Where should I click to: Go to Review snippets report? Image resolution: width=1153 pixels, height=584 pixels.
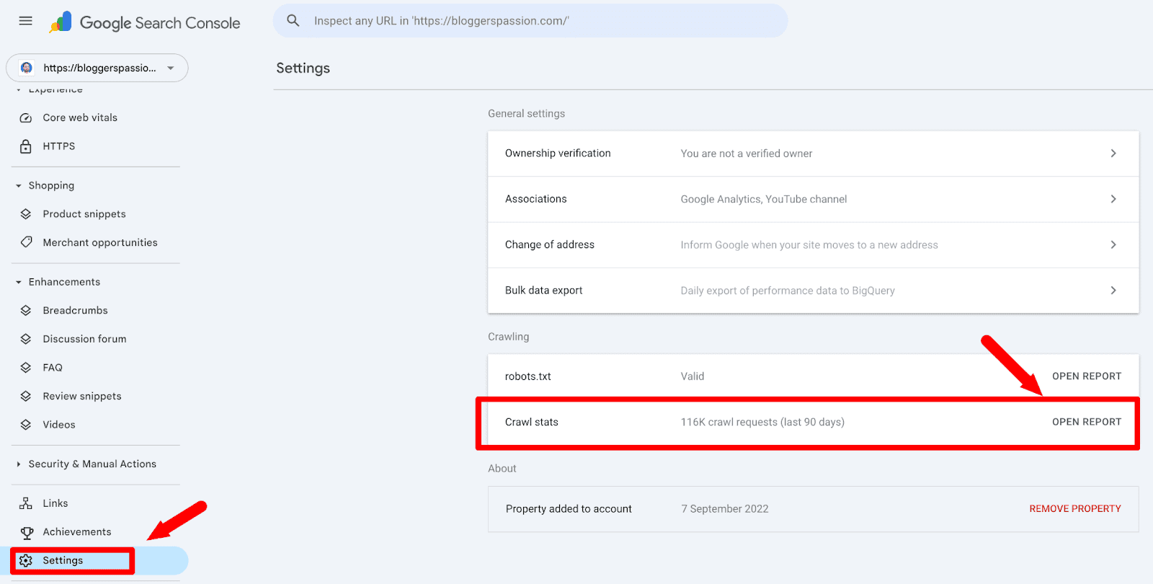[81, 397]
